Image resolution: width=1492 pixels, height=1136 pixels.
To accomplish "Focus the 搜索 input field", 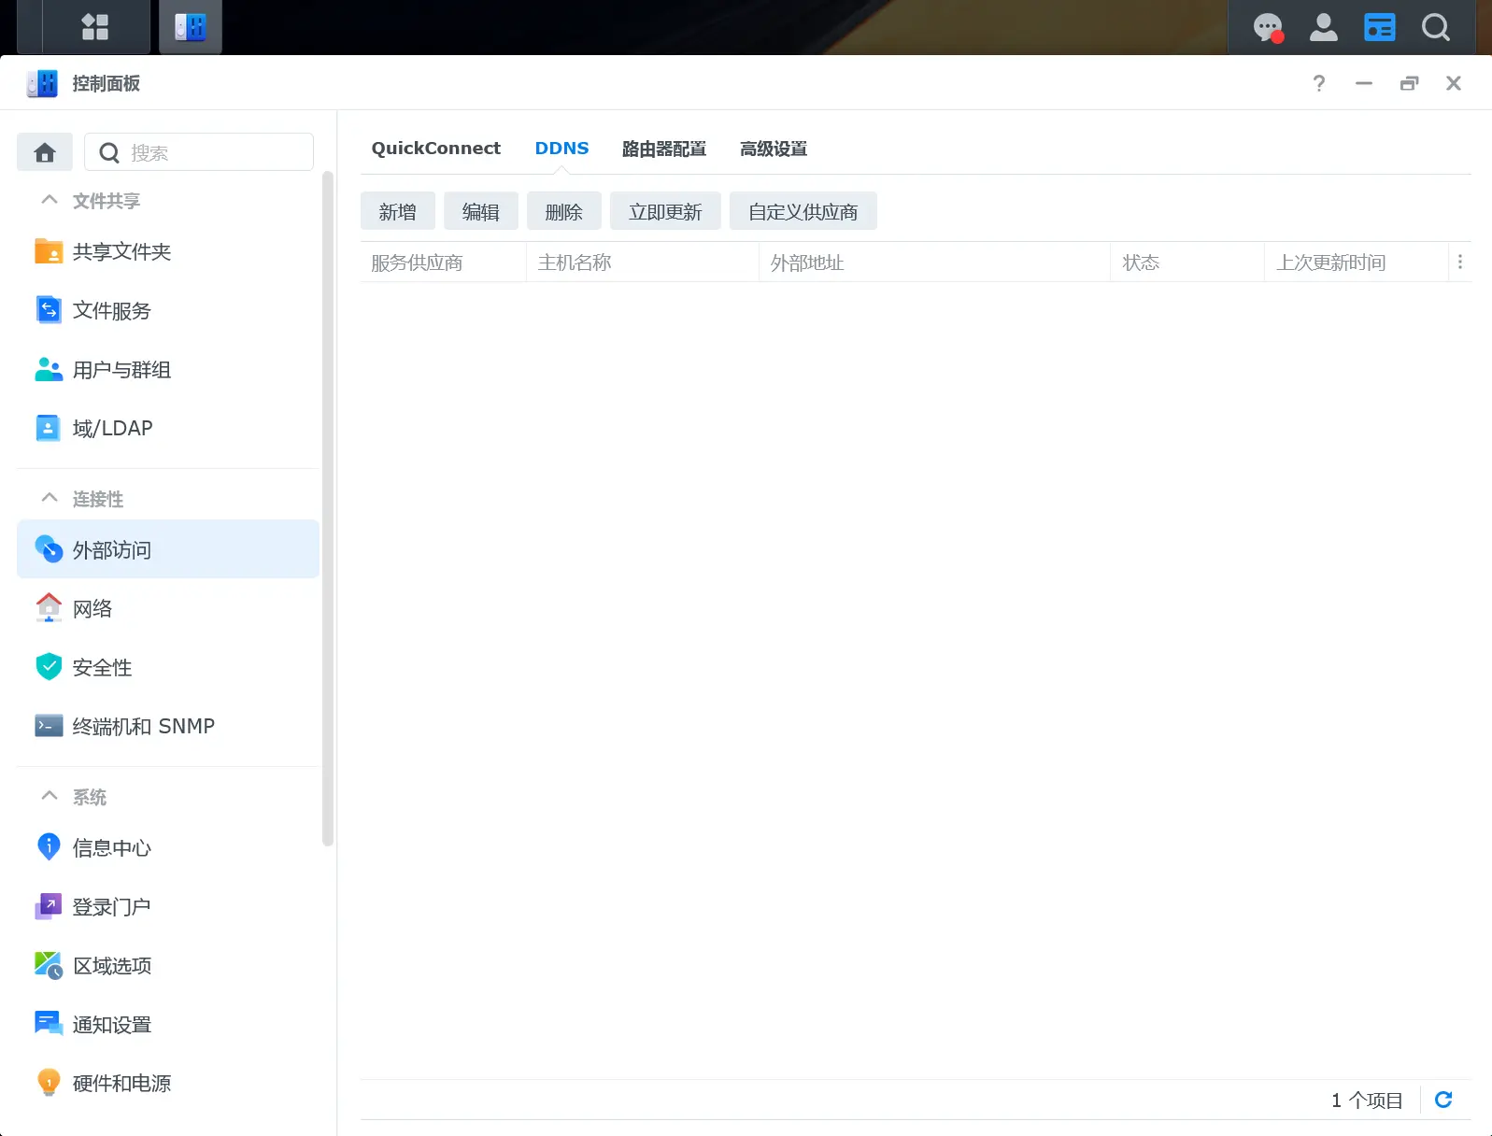I will click(x=199, y=152).
